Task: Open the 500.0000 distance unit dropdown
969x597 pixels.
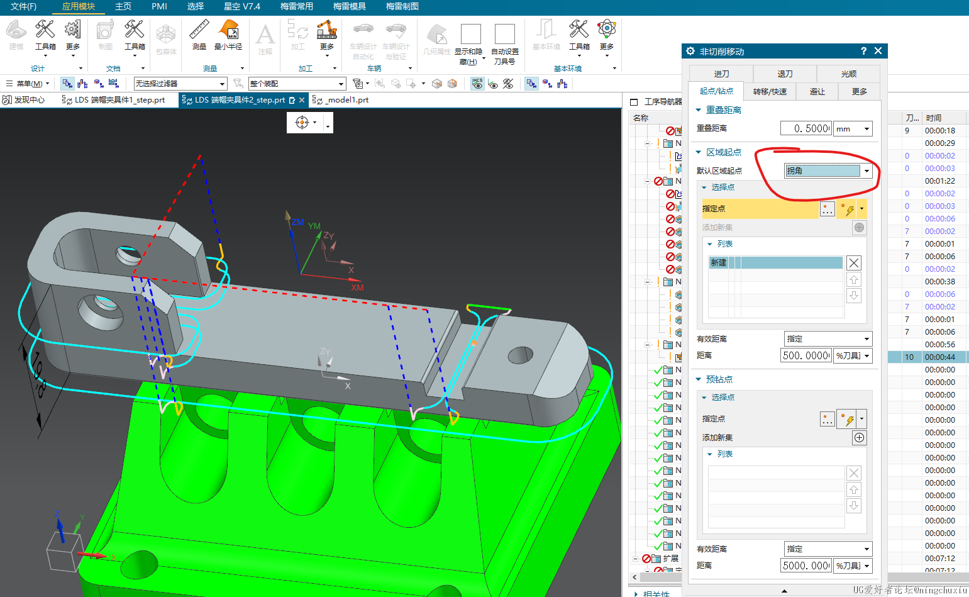Action: coord(853,356)
